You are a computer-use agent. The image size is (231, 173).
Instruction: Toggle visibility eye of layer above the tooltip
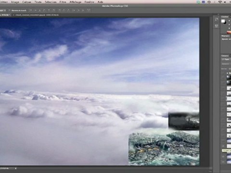pos(223,146)
